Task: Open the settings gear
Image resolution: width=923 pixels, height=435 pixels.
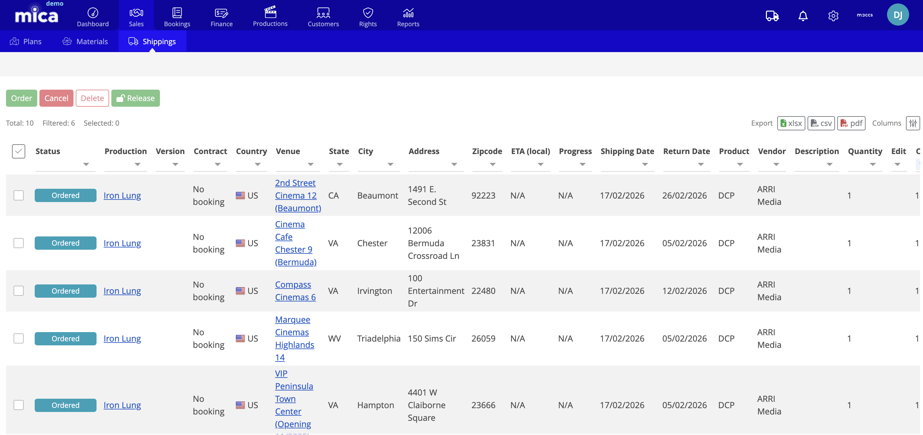Action: pyautogui.click(x=833, y=15)
